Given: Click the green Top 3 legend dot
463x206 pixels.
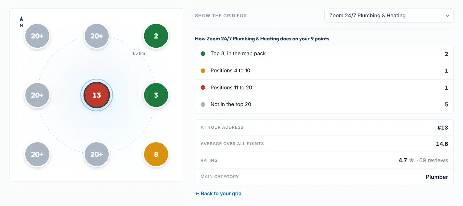Looking at the screenshot, I should pos(203,54).
